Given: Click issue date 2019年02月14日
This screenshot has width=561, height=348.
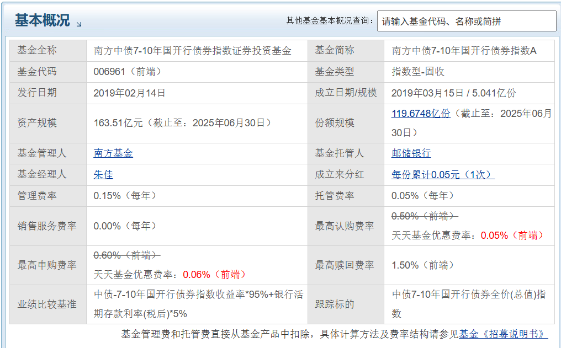Looking at the screenshot, I should pyautogui.click(x=129, y=93).
